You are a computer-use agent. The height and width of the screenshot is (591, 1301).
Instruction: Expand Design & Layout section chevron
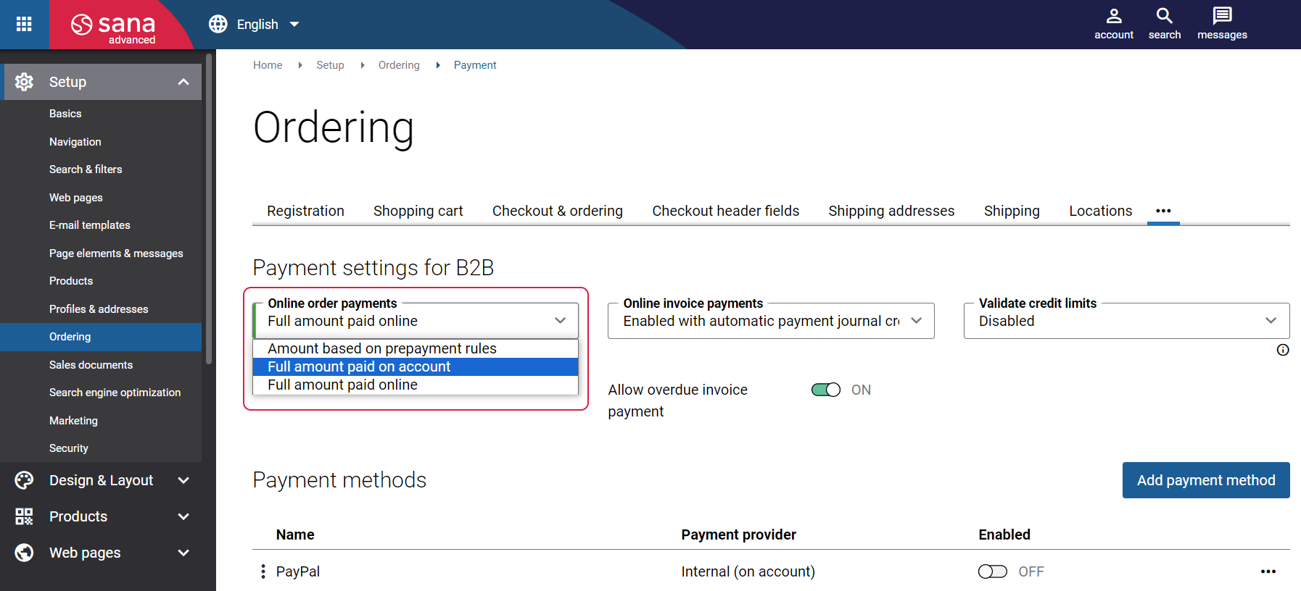[x=183, y=480]
